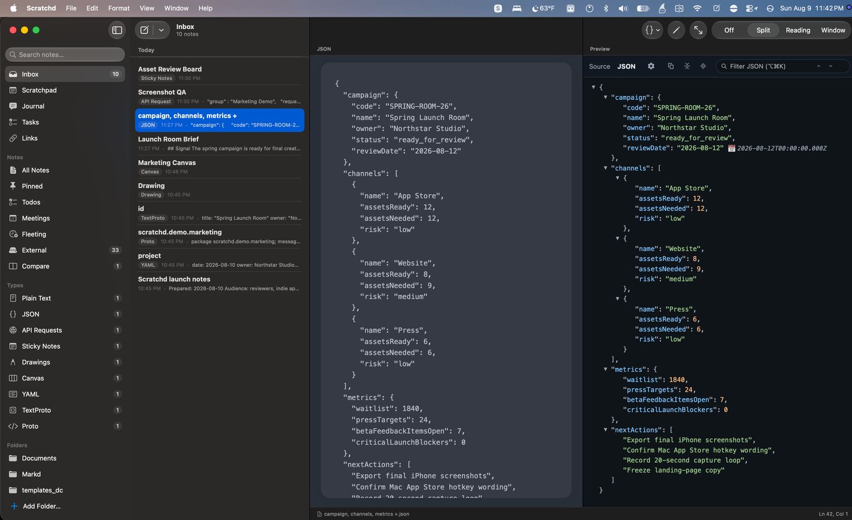Image resolution: width=852 pixels, height=520 pixels.
Task: Open the Documents folder
Action: tap(65, 458)
